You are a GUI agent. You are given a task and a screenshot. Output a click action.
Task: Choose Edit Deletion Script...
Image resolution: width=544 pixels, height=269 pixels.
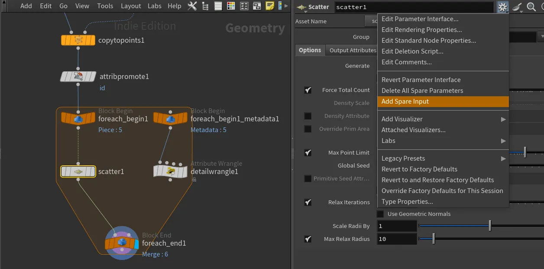point(443,51)
